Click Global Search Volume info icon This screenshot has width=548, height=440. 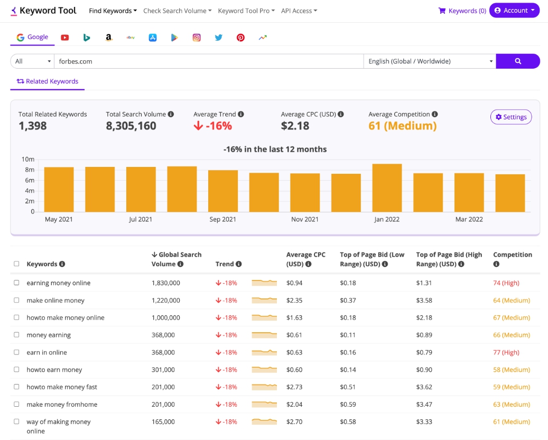180,264
